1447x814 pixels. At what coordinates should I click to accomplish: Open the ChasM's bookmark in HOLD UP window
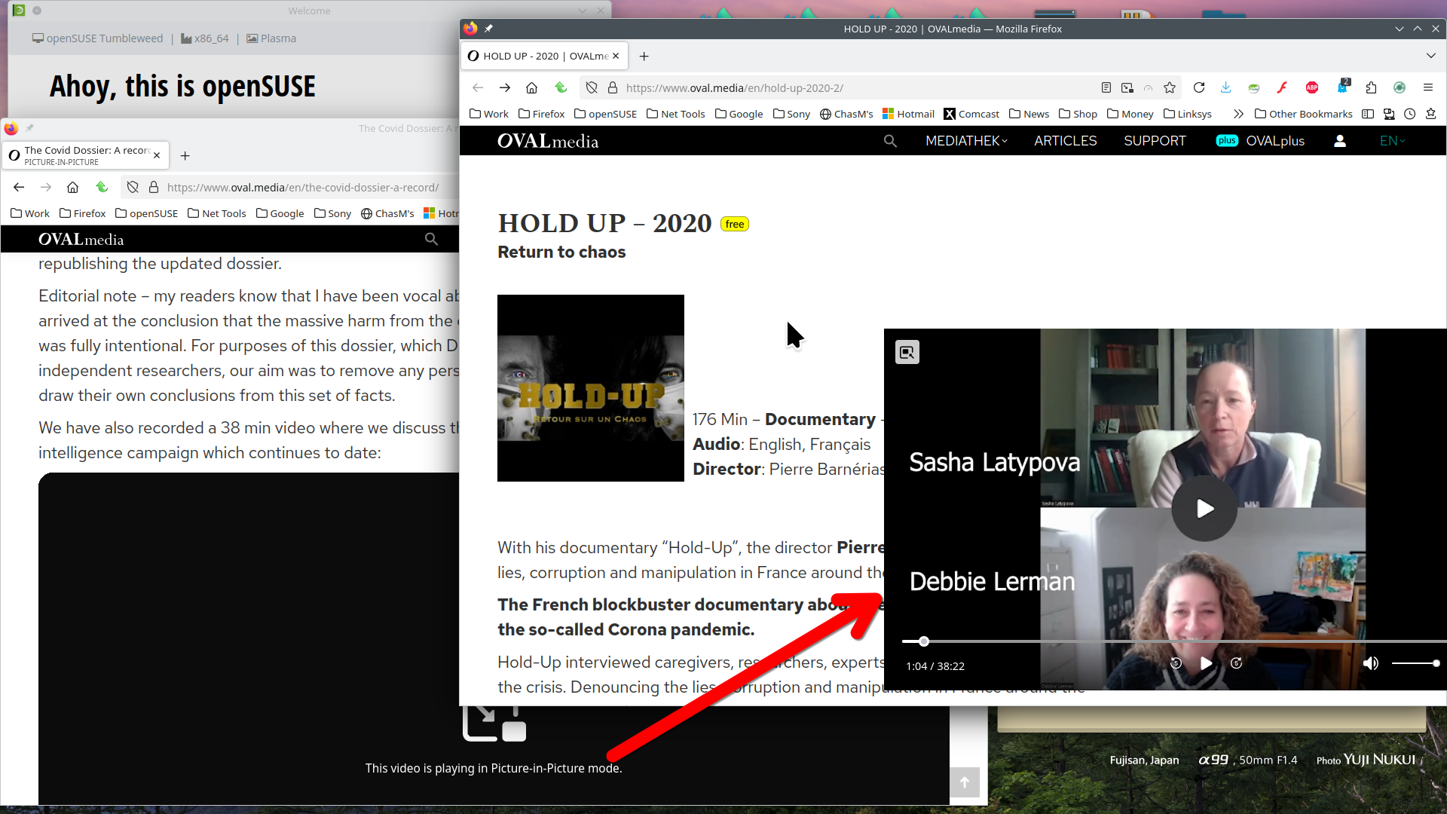point(846,114)
